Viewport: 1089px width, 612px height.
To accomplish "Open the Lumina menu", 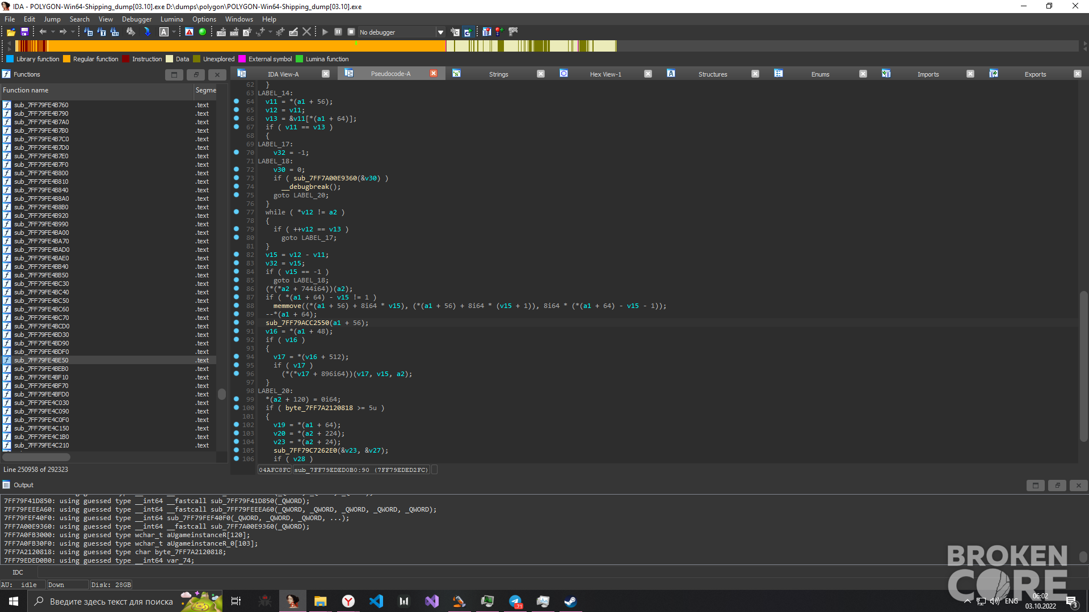I will tap(172, 19).
